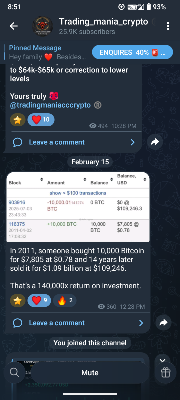Share the 10:28 PM post
The height and width of the screenshot is (400, 180).
[x=155, y=142]
